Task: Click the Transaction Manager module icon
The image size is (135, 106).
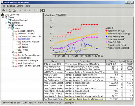Action: 16,61
